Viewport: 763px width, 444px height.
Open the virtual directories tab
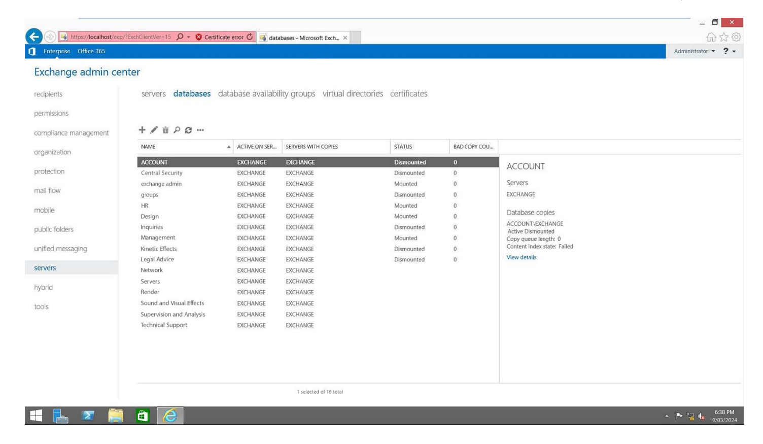click(x=353, y=94)
